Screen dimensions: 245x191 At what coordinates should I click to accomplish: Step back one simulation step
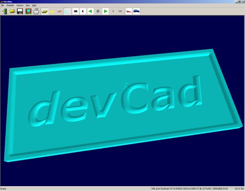[x=83, y=11]
